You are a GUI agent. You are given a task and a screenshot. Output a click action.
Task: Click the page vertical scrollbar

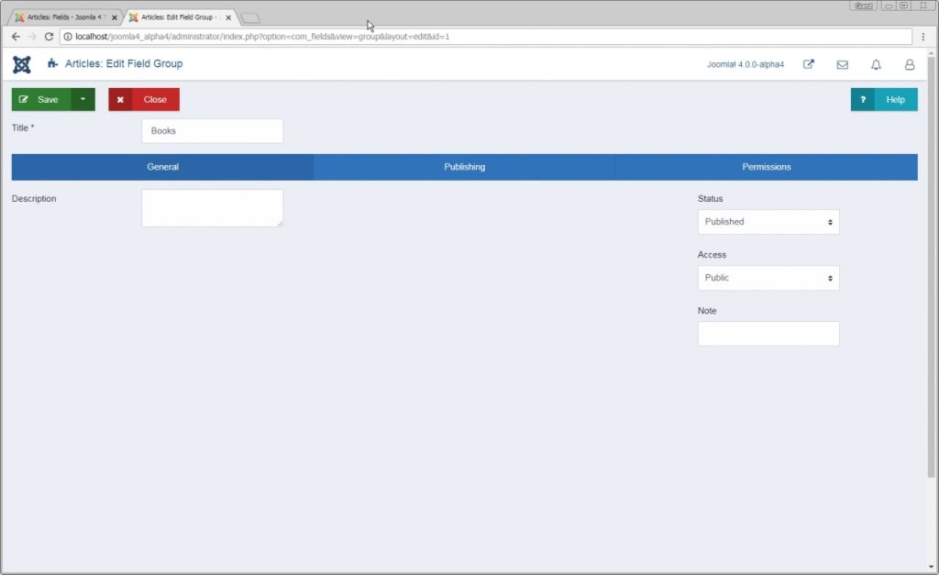click(x=931, y=267)
